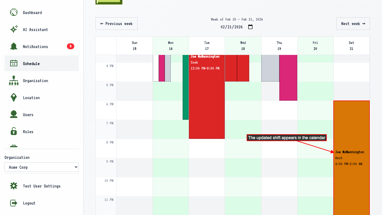Viewport: 382px width, 215px height.
Task: Select the Schedule calendar icon
Action: 14,64
